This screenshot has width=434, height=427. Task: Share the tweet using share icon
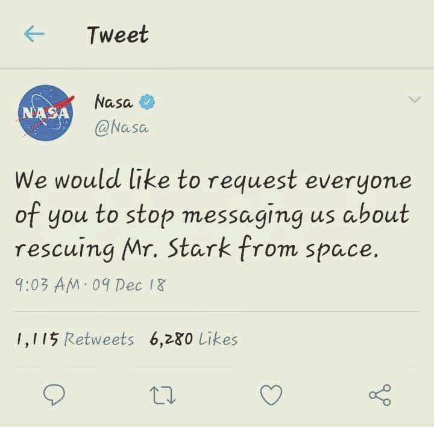[380, 395]
